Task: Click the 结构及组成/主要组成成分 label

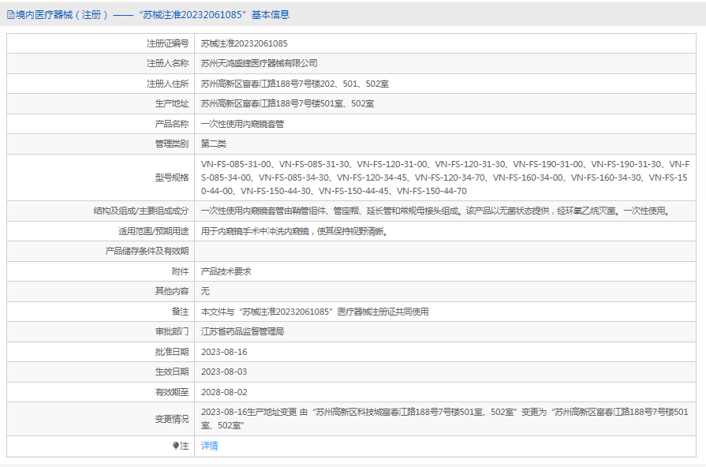Action: (141, 211)
